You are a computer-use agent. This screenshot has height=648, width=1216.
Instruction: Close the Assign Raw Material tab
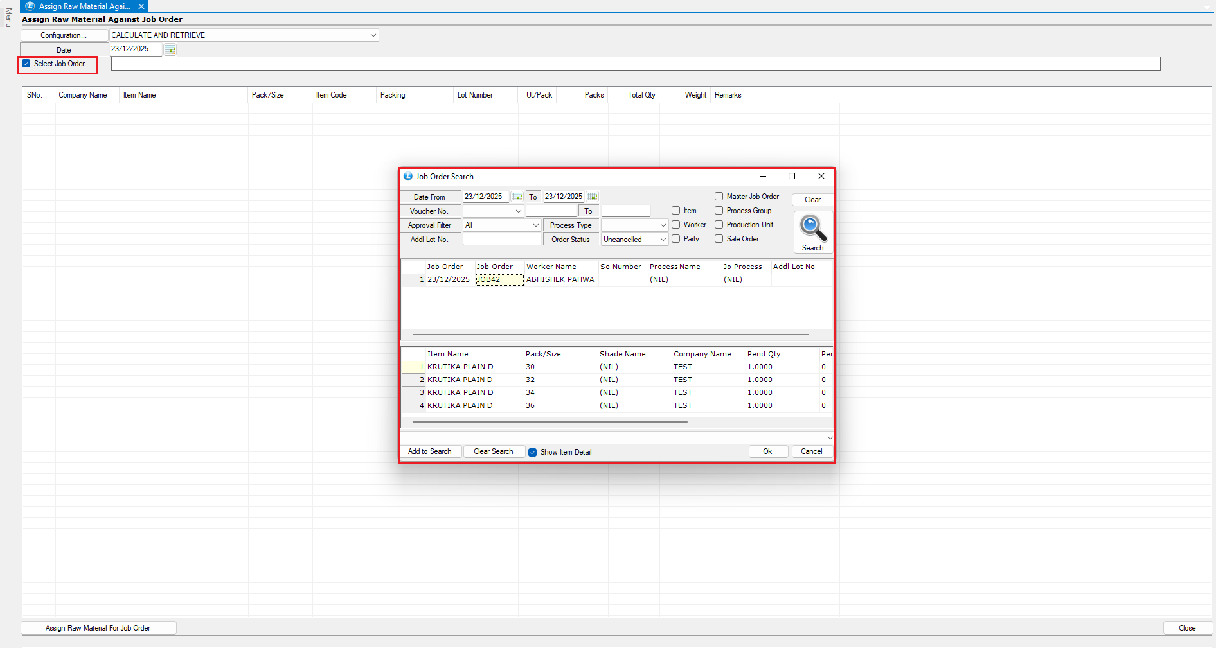click(141, 6)
